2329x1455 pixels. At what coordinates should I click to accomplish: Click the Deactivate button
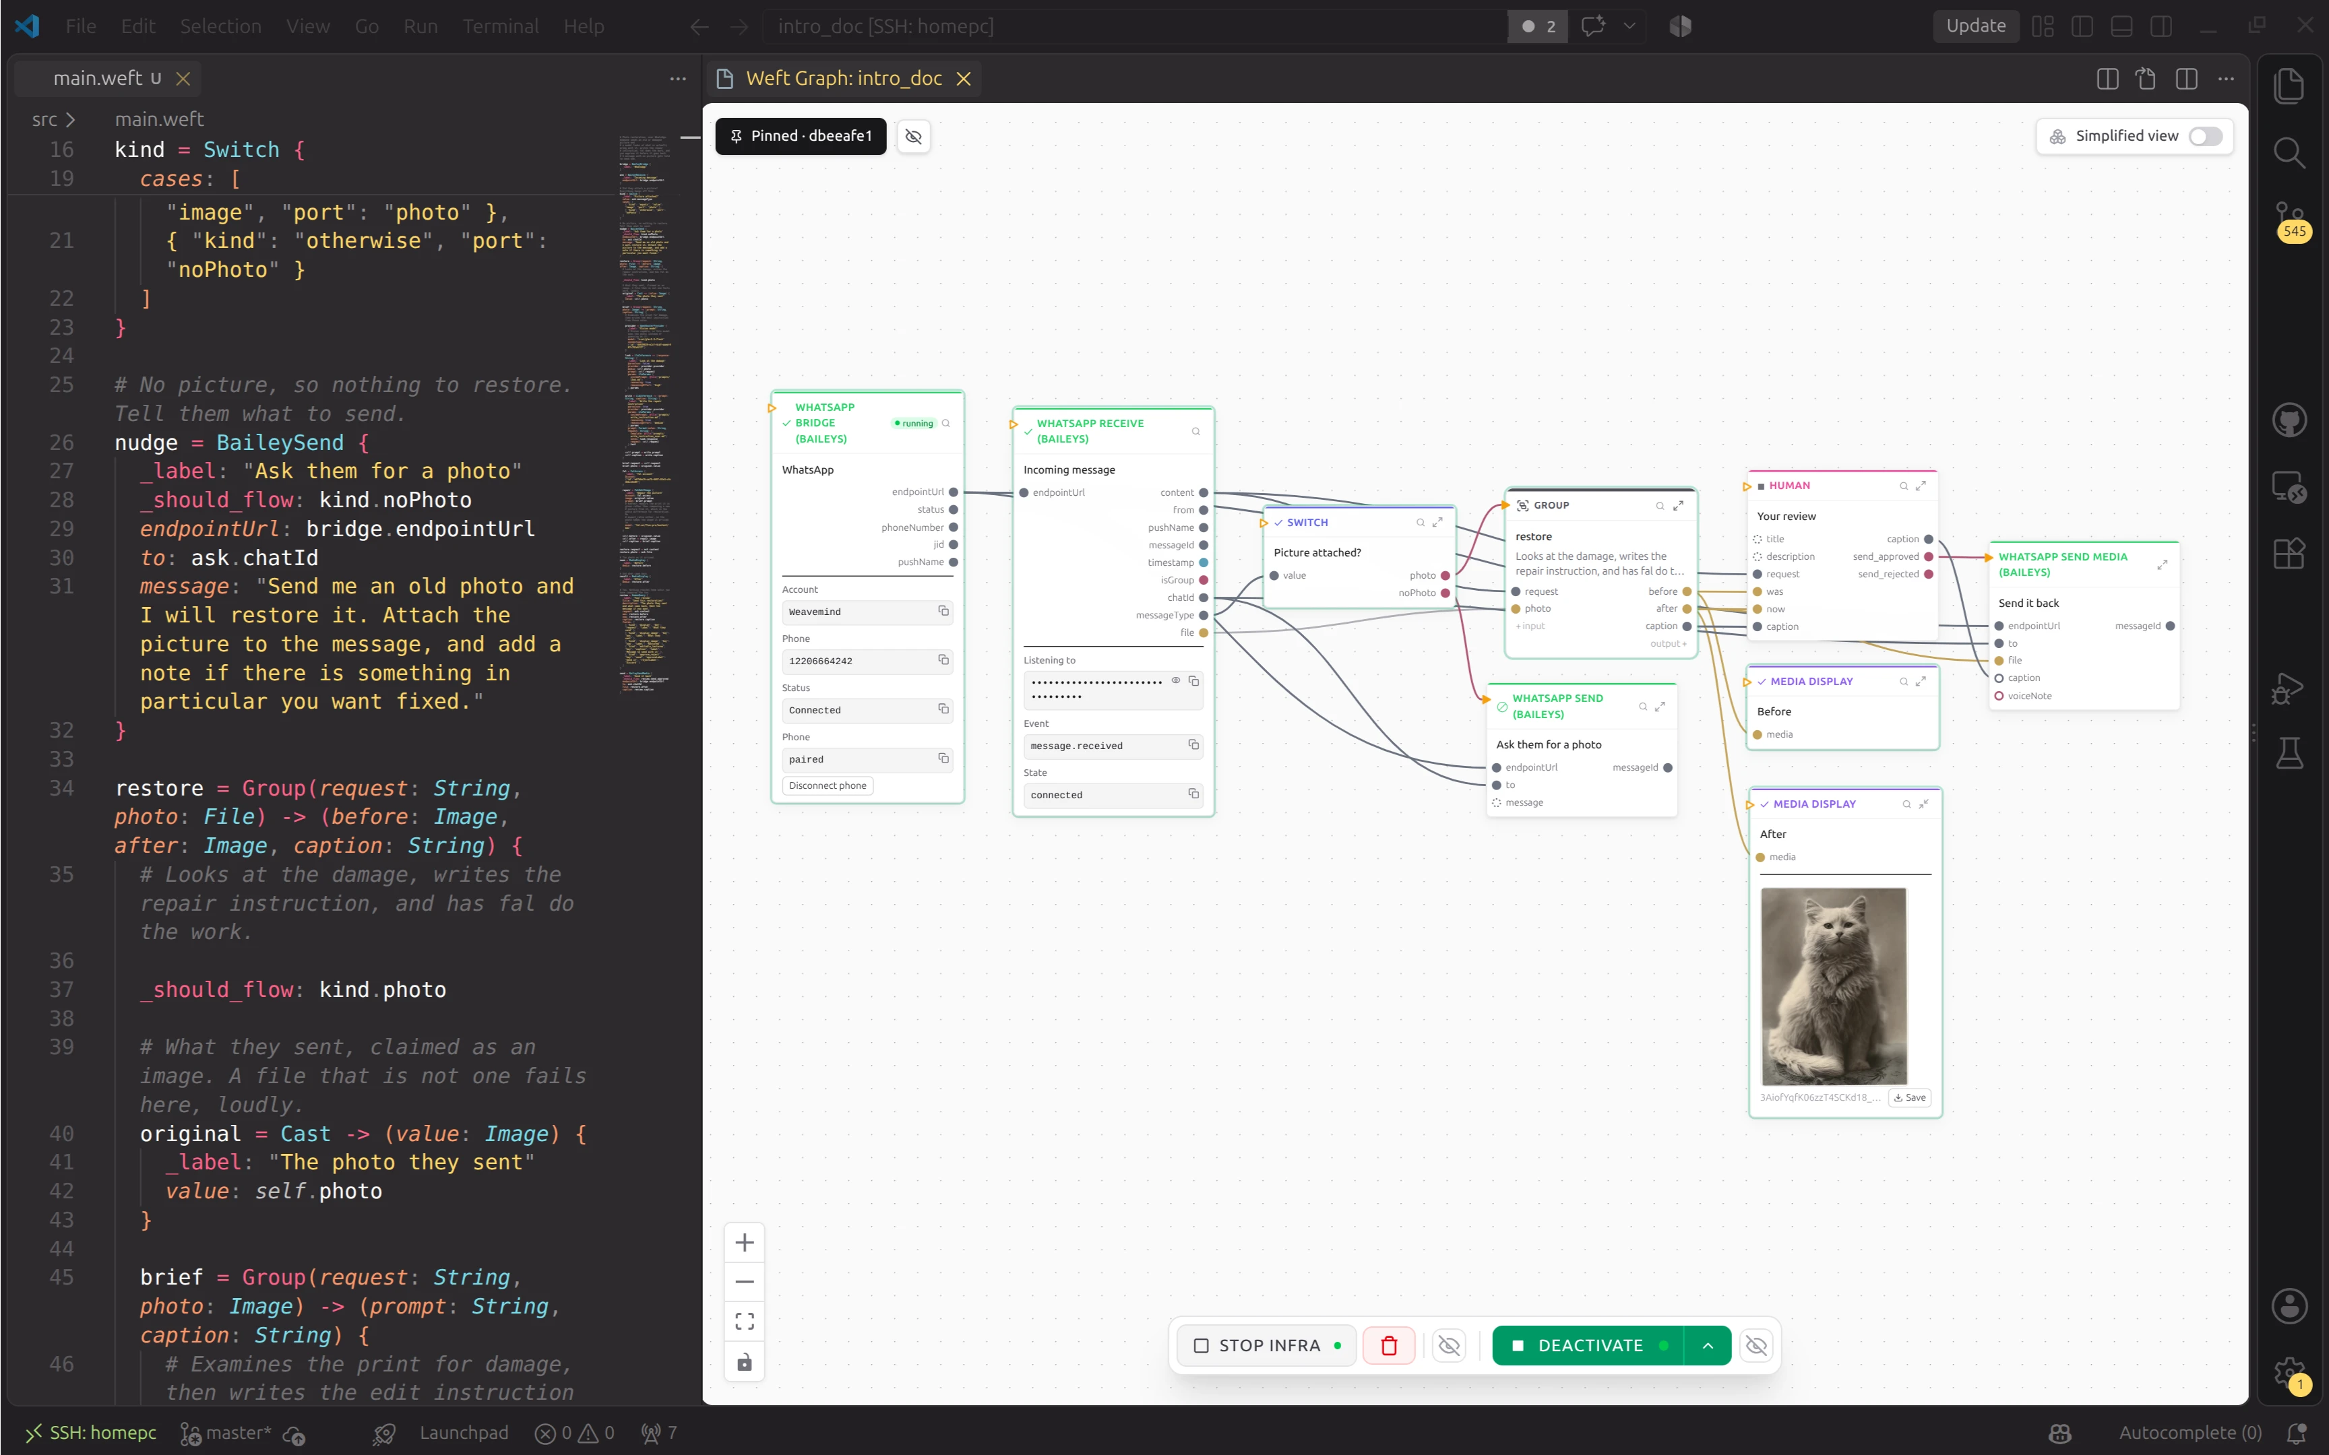(x=1588, y=1345)
